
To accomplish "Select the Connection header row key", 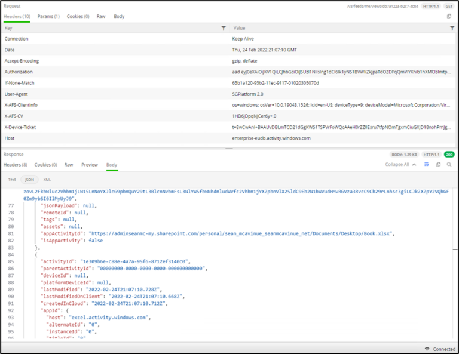I will click(16, 39).
